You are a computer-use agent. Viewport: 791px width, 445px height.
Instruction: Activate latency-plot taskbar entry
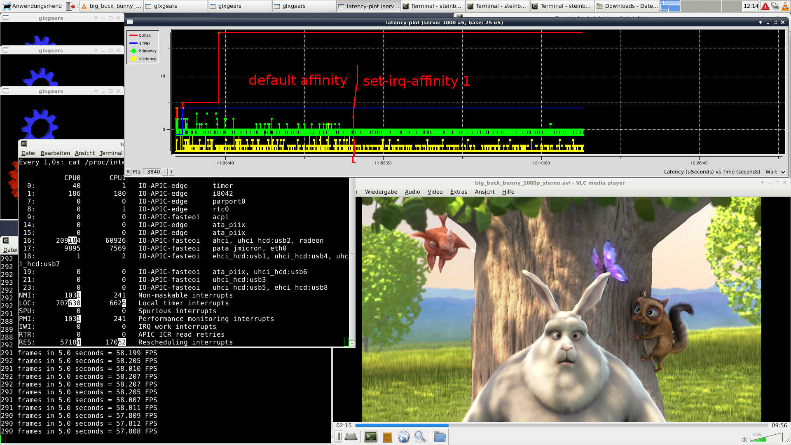coord(368,6)
